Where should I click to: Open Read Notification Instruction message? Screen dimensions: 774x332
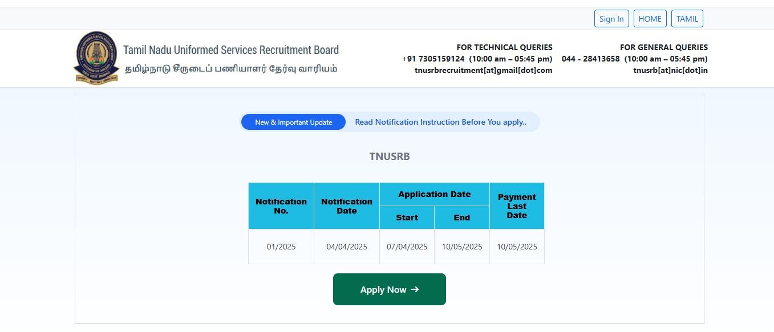click(440, 122)
